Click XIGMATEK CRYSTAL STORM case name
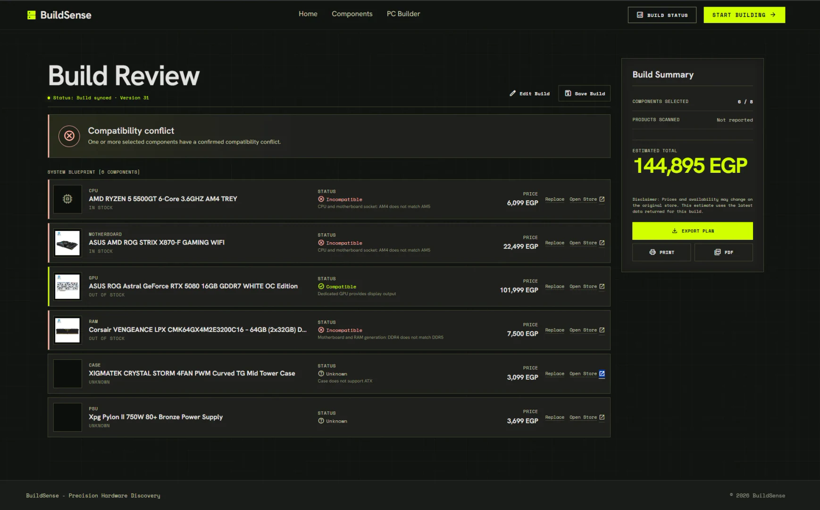The height and width of the screenshot is (510, 820). 192,373
